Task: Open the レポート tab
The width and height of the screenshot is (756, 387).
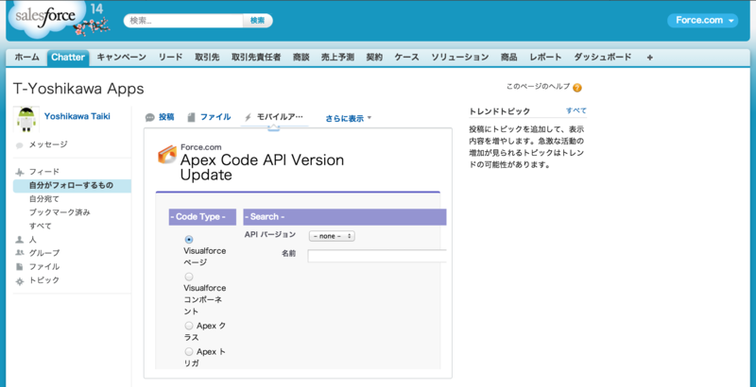Action: (x=545, y=57)
